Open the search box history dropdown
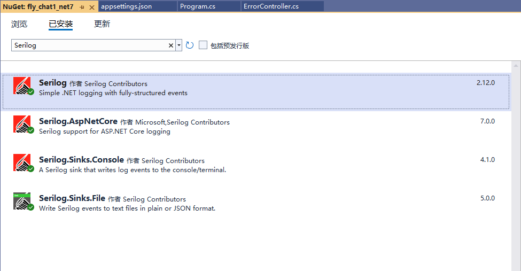The width and height of the screenshot is (521, 271). [x=179, y=45]
